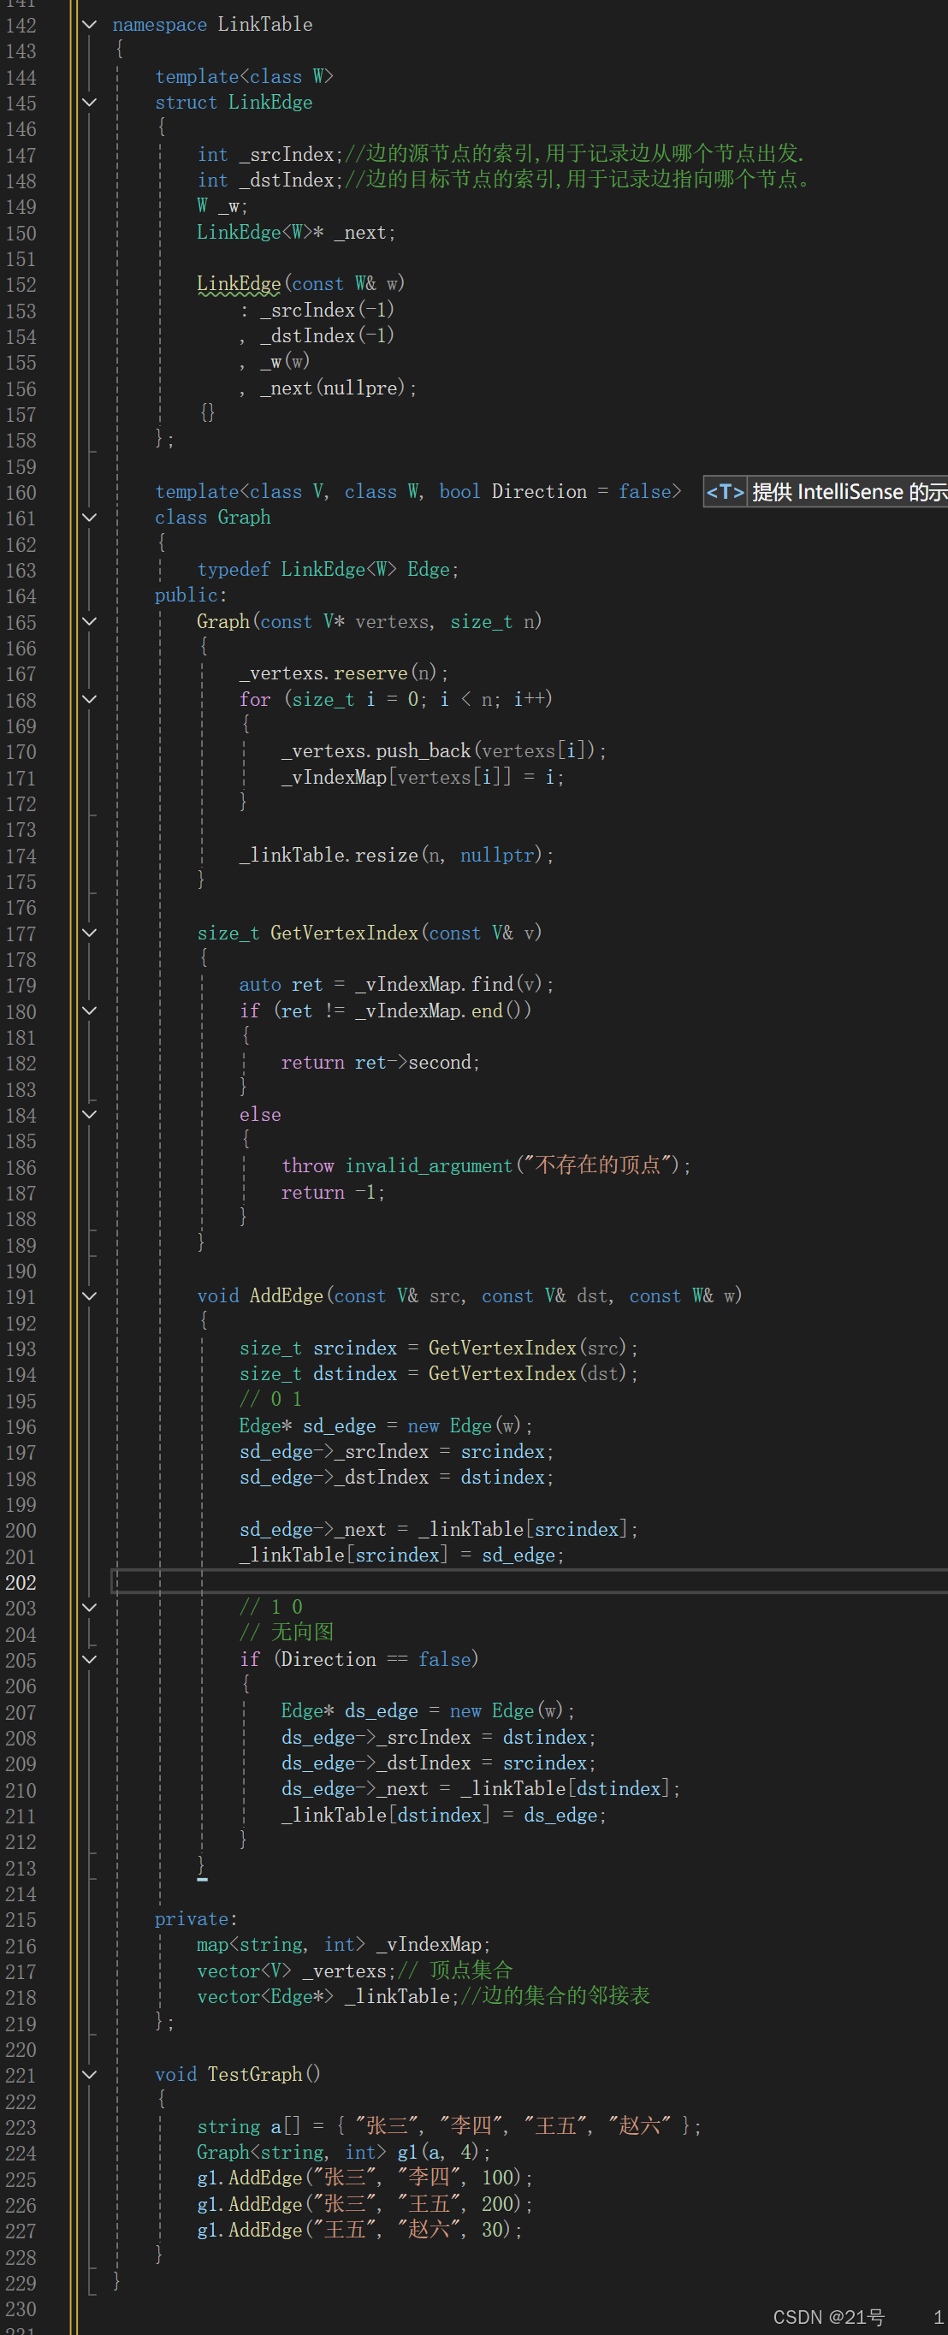Click 'Graph<string, int> g1(a, 4);' line

pos(343,2153)
